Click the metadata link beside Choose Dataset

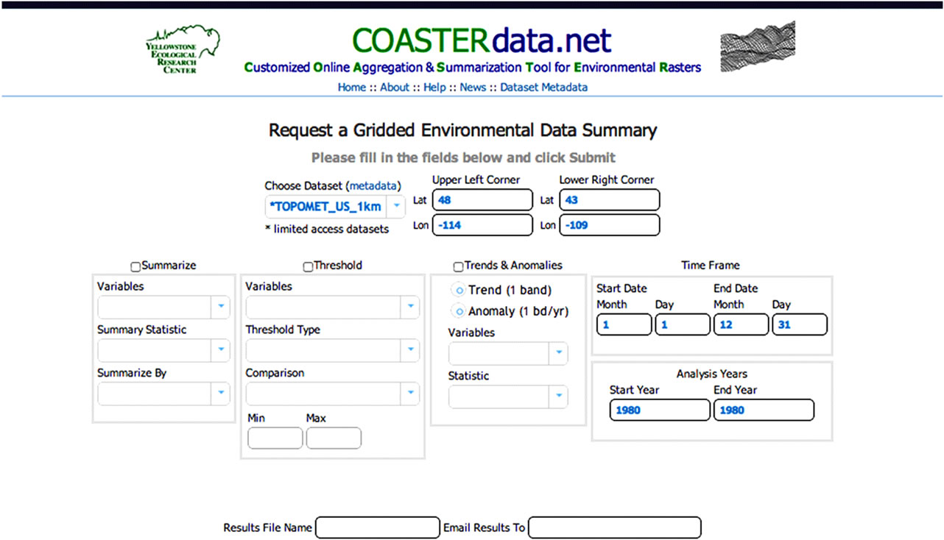373,185
